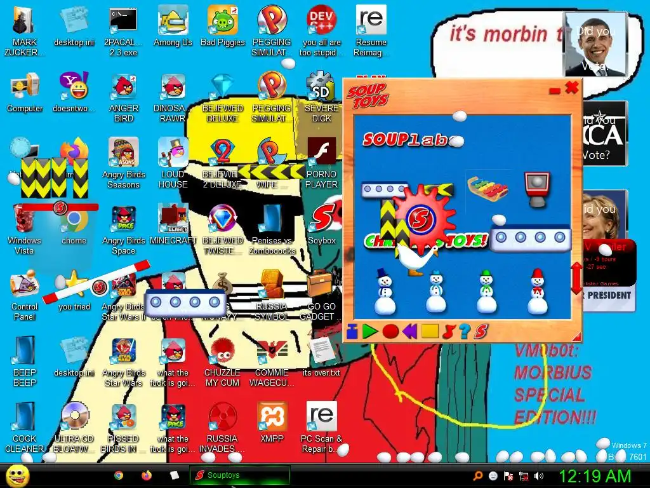Pick the snowman with the green hat
650x488 pixels.
(x=487, y=291)
